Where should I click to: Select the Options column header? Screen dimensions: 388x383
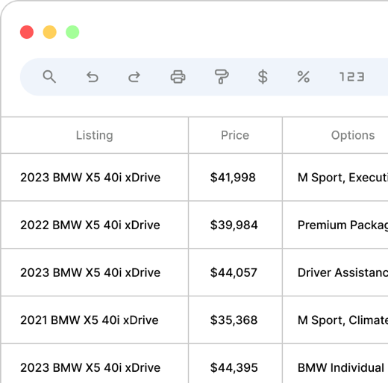(335, 135)
